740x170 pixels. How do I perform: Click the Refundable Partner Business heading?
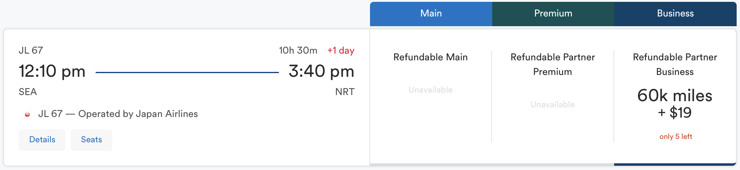pyautogui.click(x=675, y=64)
